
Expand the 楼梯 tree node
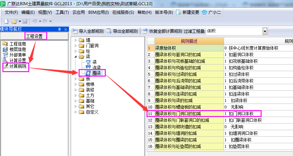76,84
